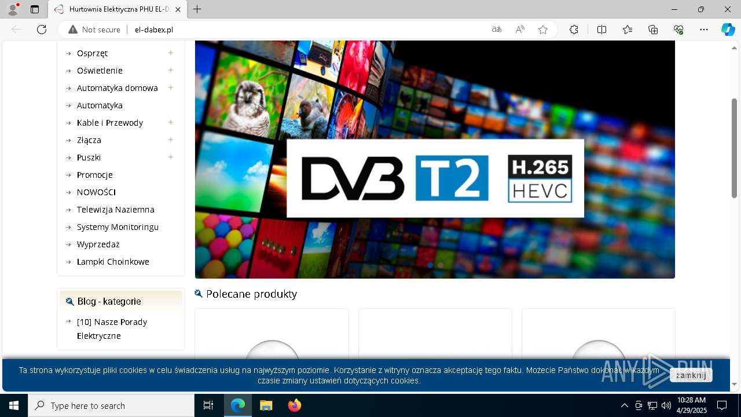Open the Osprzęt category link
Image resolution: width=741 pixels, height=417 pixels.
(92, 53)
